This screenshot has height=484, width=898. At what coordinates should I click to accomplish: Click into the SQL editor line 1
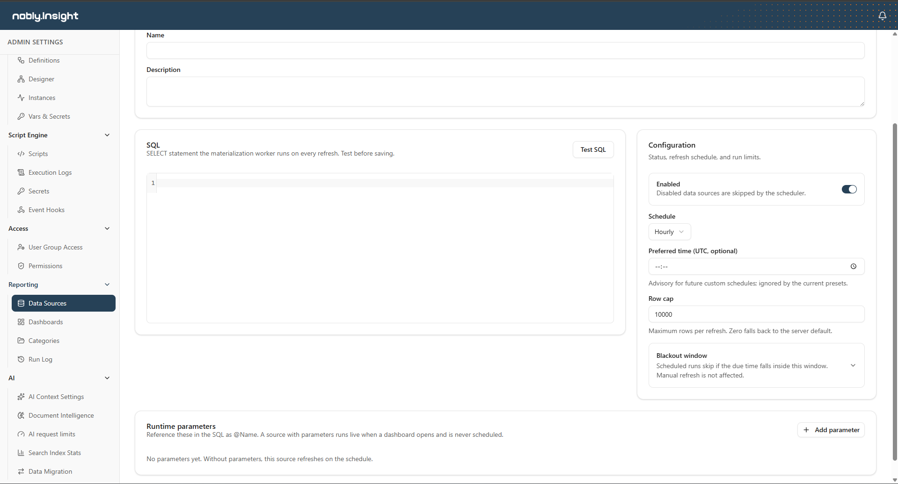385,183
